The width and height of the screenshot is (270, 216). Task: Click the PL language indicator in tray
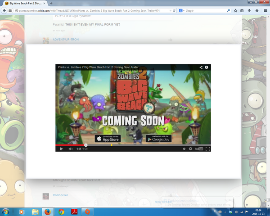215,211
